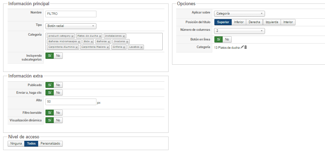Image resolution: width=325 pixels, height=157 pixels.
Task: Remove the 'Lavabos' tag
Action: click(x=142, y=47)
